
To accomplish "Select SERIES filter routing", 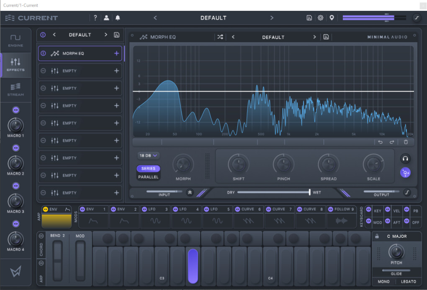I will (149, 168).
